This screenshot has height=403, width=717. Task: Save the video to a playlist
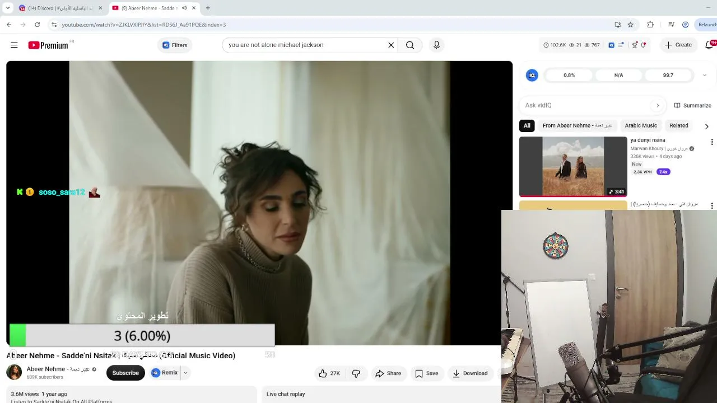pos(426,373)
